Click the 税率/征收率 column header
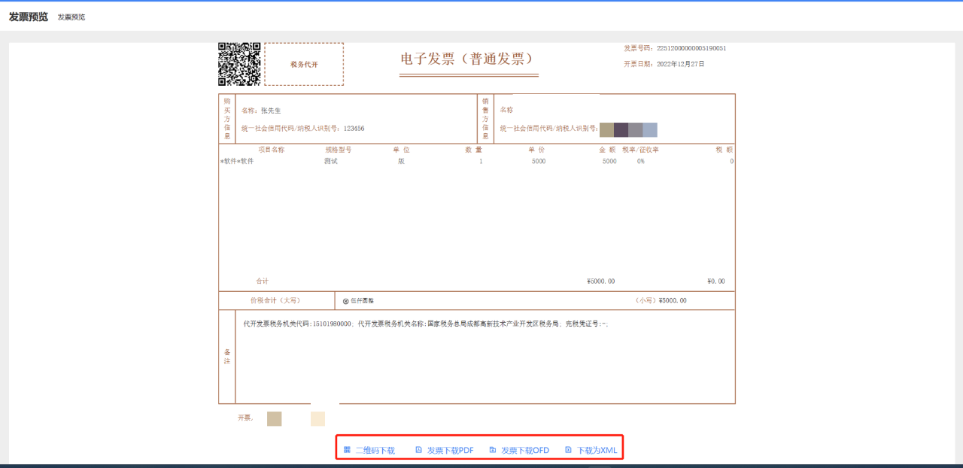The width and height of the screenshot is (963, 468). (x=641, y=150)
